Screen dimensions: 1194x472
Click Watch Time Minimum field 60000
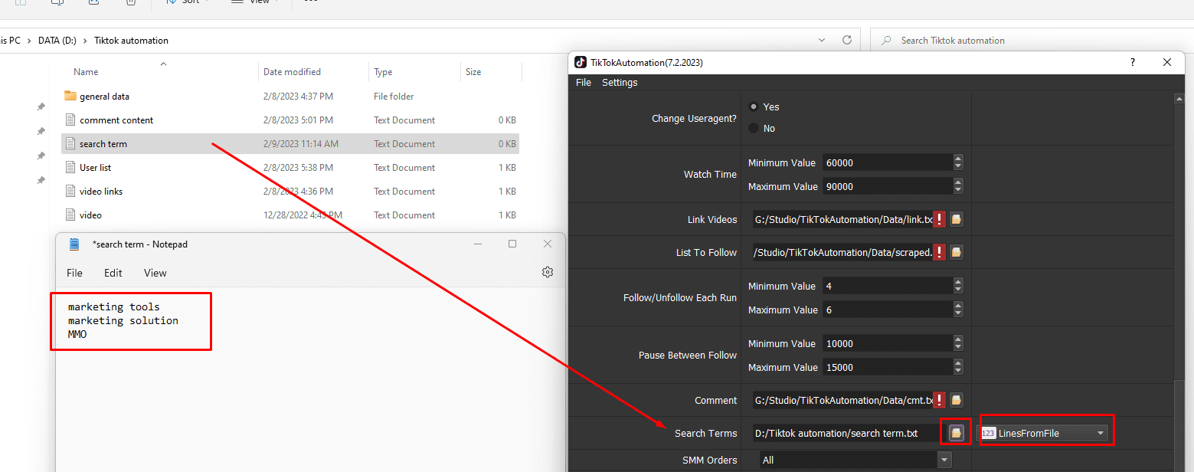point(888,162)
